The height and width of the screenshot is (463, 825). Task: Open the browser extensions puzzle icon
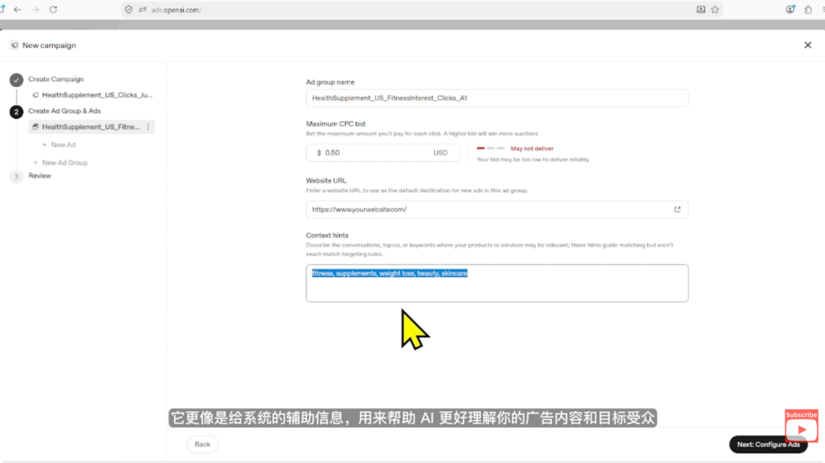808,10
